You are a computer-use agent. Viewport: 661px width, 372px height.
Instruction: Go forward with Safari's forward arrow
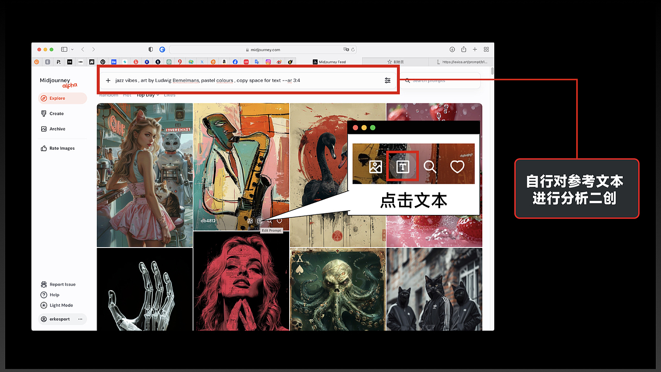point(93,49)
